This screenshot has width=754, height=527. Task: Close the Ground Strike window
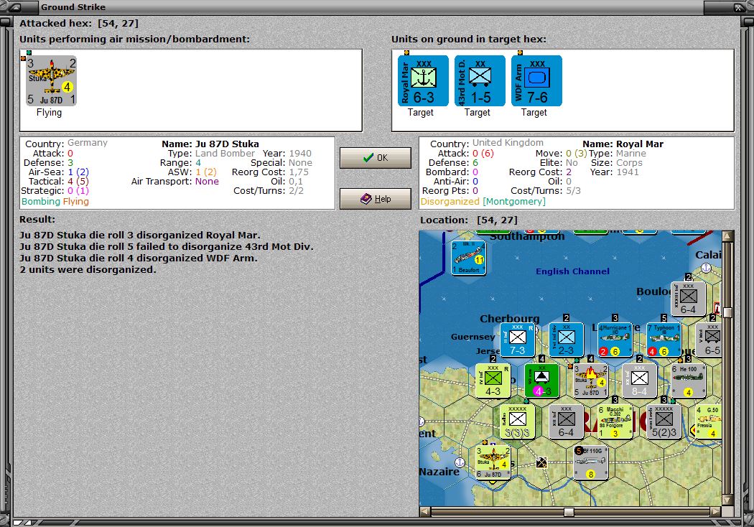point(739,7)
